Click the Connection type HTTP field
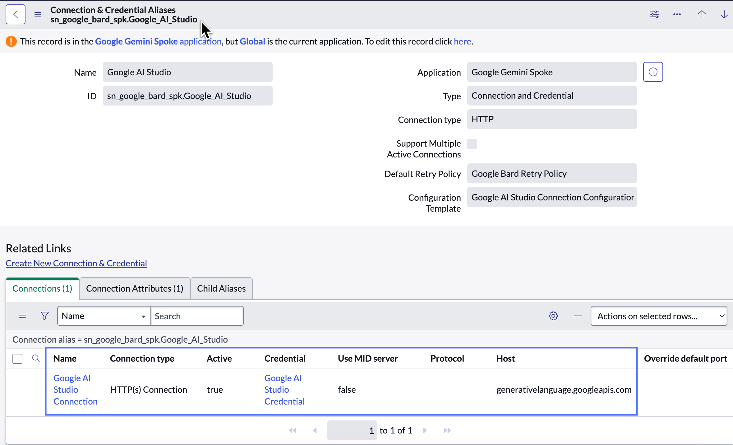Screen dimensions: 733x445 (x=552, y=119)
